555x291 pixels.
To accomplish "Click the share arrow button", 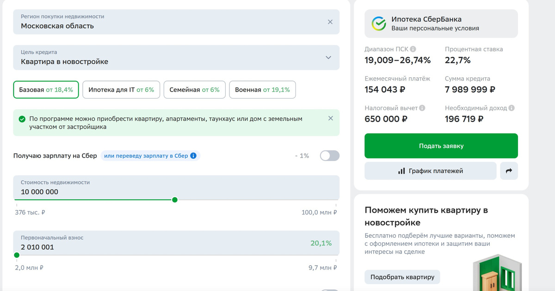I will click(509, 171).
